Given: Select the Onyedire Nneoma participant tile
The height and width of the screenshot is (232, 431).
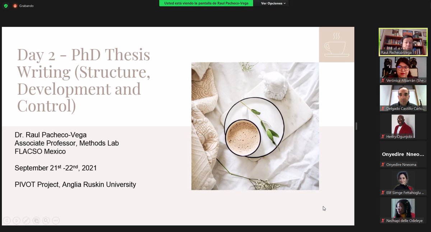Looking at the screenshot, I should click(403, 154).
